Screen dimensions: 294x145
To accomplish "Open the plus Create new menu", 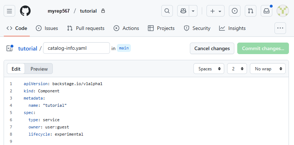I will coord(216,11).
